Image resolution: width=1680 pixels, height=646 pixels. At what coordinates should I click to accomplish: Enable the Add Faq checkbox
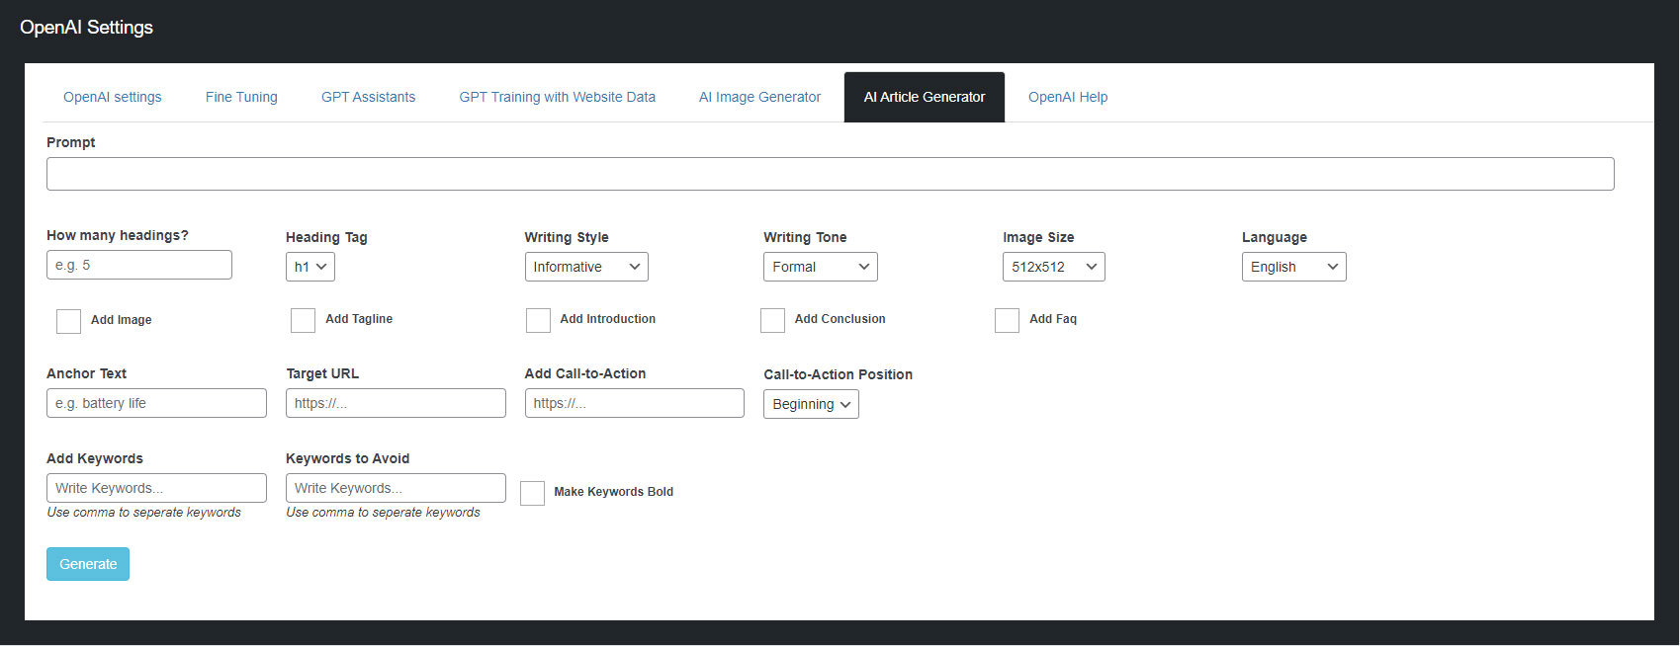click(1007, 320)
